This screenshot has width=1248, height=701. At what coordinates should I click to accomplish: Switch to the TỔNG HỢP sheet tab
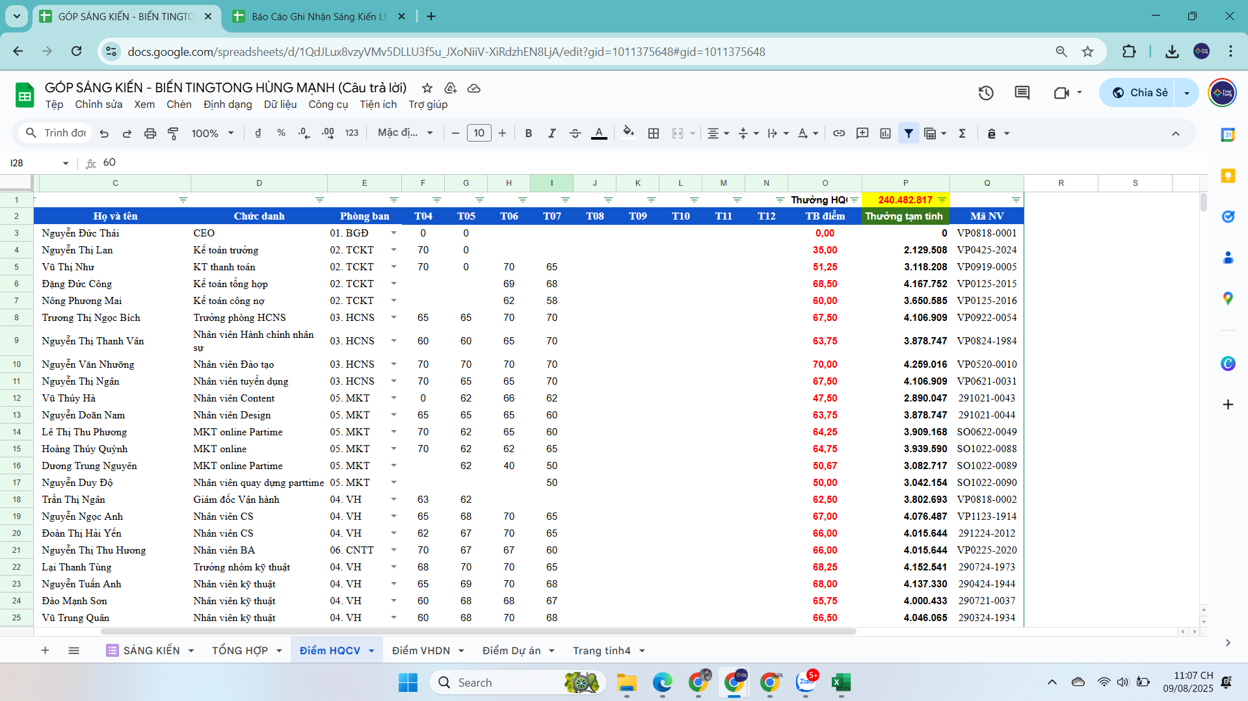(240, 650)
